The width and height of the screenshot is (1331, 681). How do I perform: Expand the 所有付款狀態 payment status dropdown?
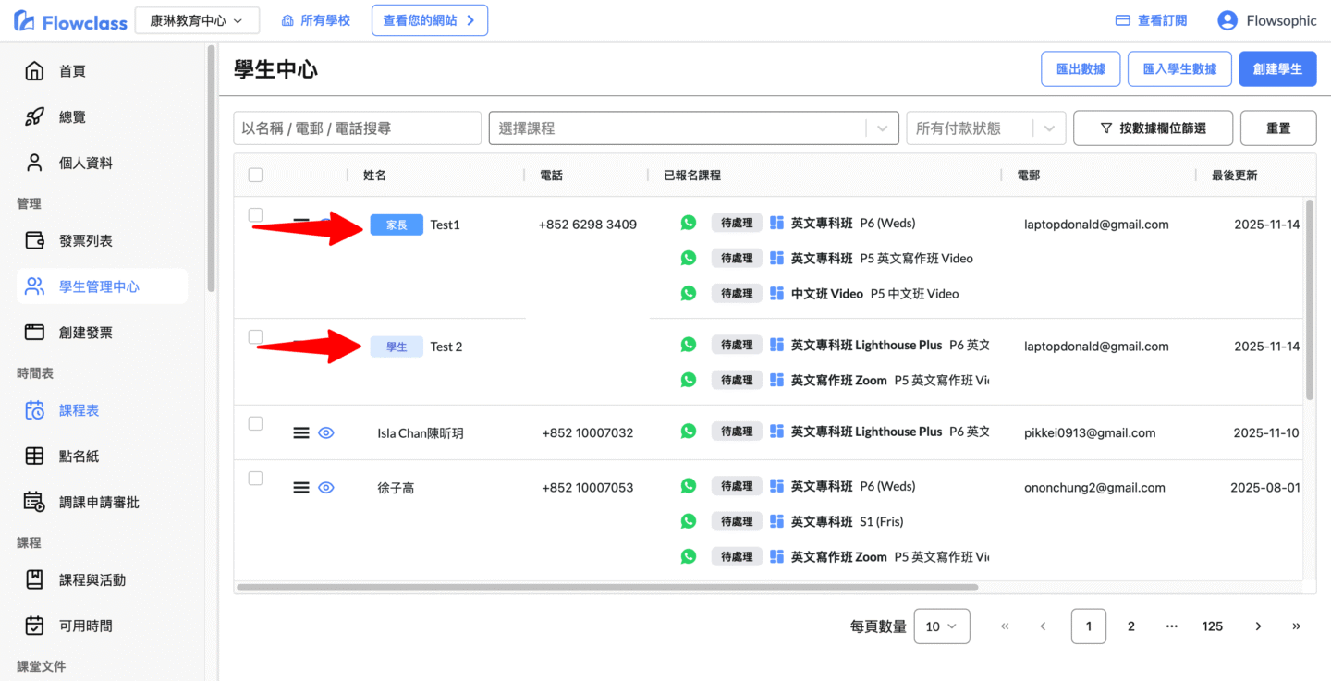click(x=1048, y=128)
